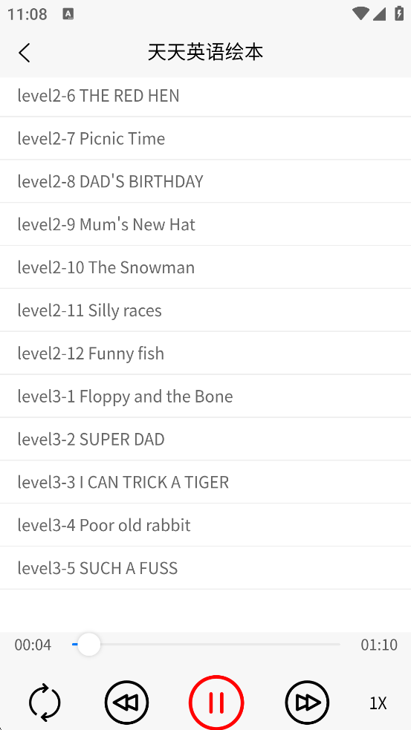Select level2-6 THE RED HEN
Image resolution: width=411 pixels, height=730 pixels.
point(205,97)
